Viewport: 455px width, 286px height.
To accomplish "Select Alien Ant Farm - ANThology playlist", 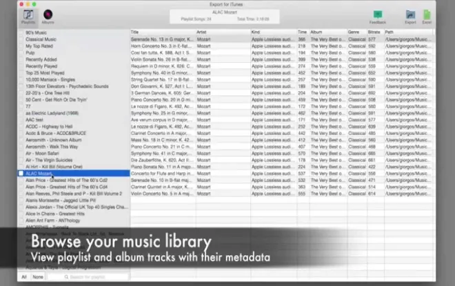I will (x=52, y=221).
